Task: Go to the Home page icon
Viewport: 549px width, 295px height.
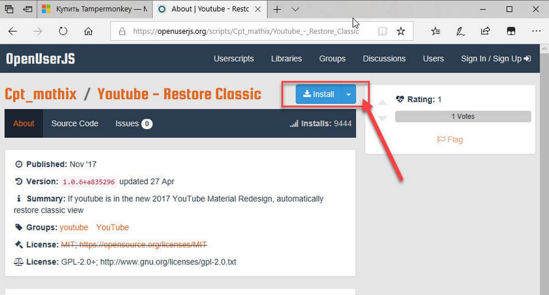Action: tap(88, 31)
